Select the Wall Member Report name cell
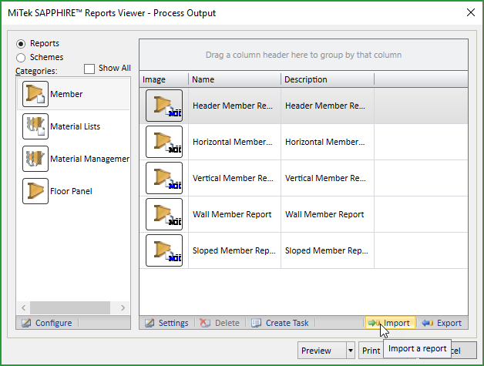The image size is (484, 366). pos(234,214)
